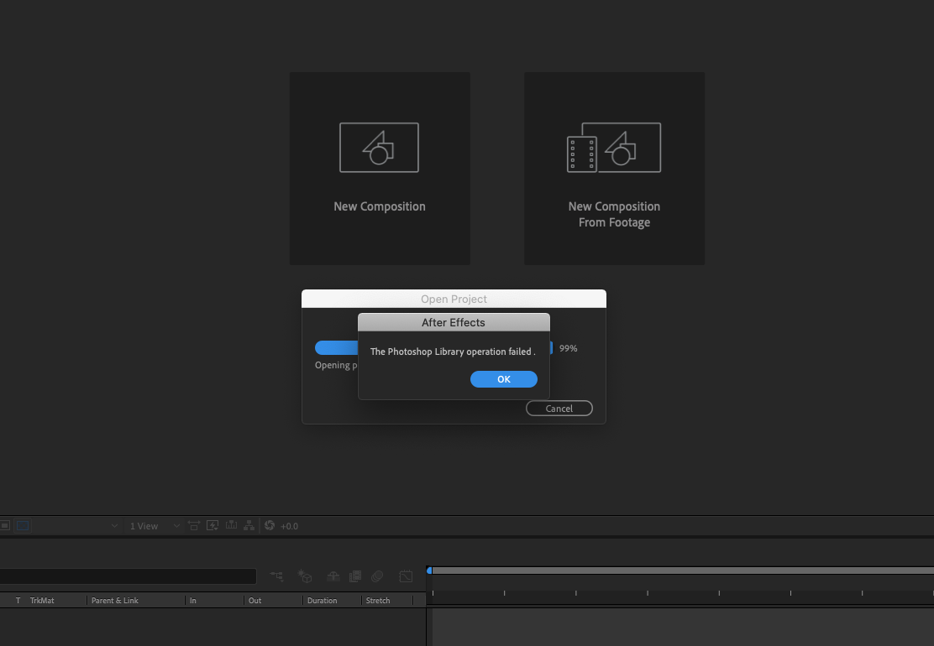
Task: Toggle the Frame Blending icon
Action: click(x=355, y=576)
